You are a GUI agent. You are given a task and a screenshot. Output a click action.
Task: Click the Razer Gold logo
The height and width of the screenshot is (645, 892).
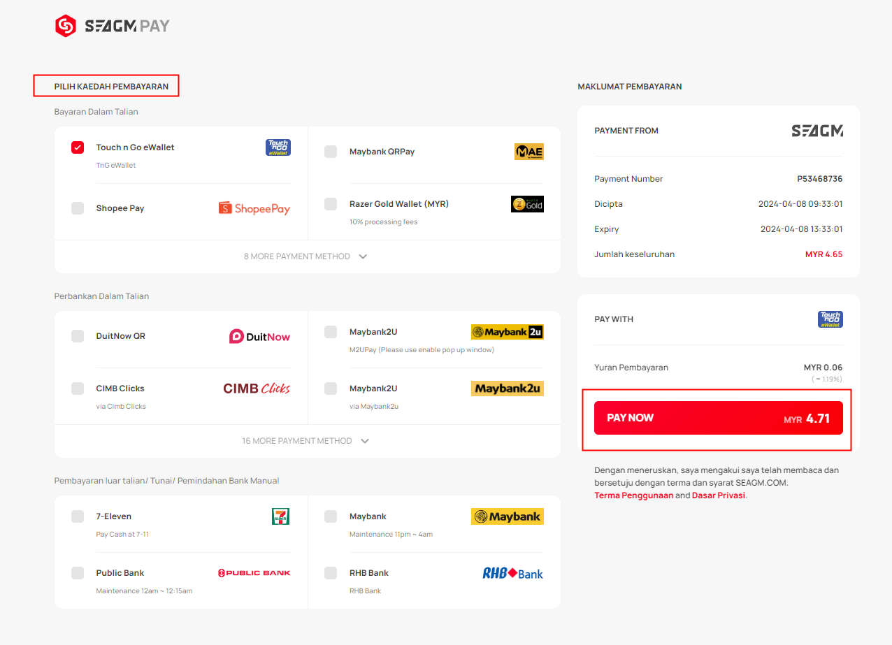527,204
